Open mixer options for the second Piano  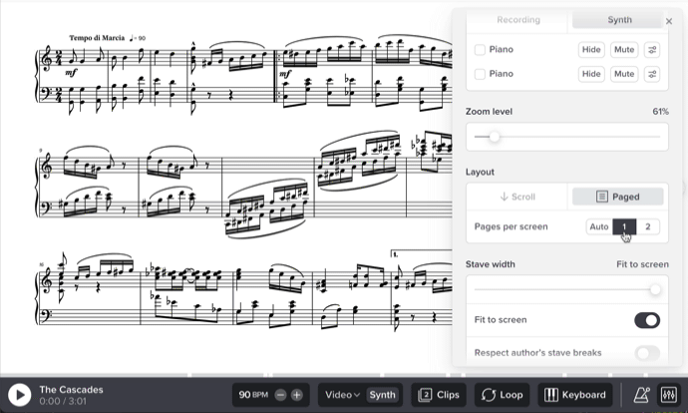pos(652,74)
